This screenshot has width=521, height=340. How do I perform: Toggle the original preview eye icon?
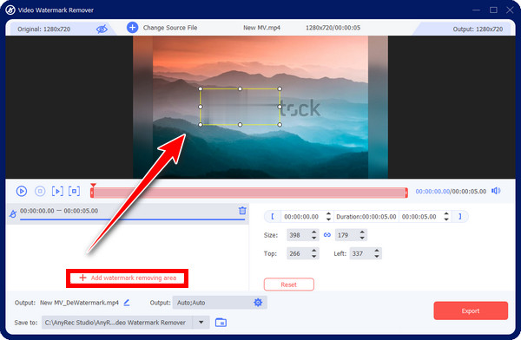pos(102,29)
